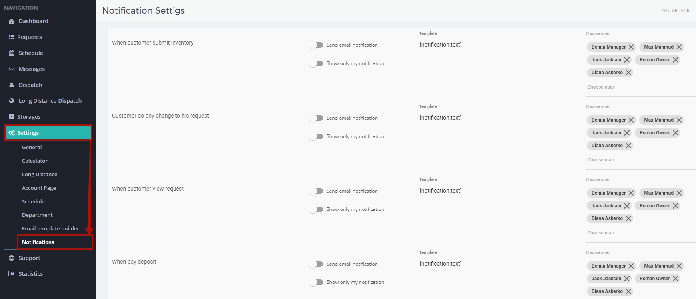Click the Storages archive icon

12,117
